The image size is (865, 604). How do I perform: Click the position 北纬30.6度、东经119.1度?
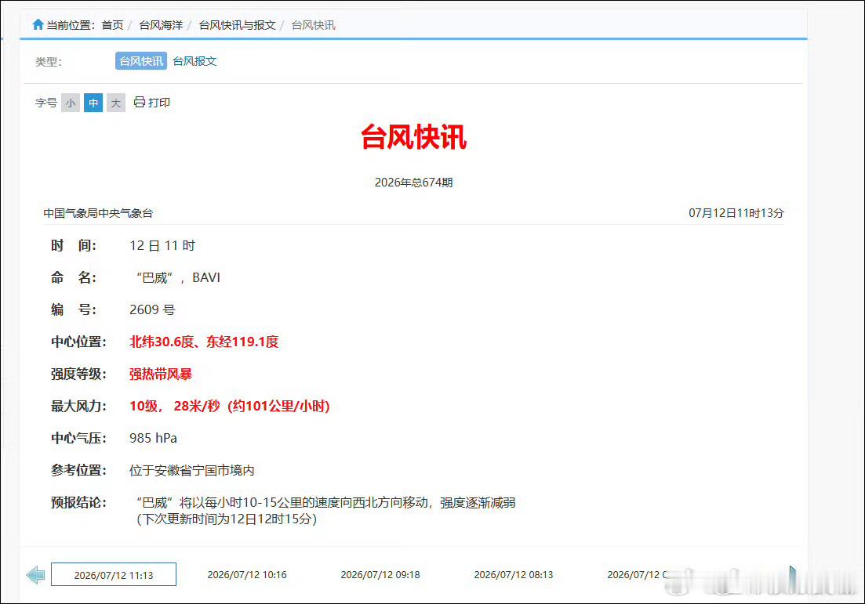tap(204, 342)
